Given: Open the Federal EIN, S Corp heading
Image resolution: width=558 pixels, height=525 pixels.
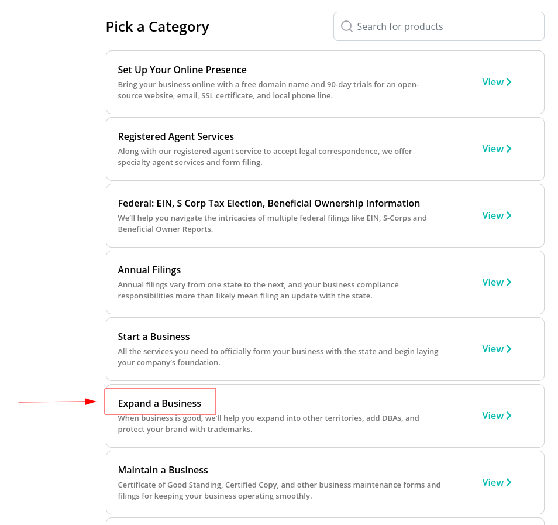Looking at the screenshot, I should click(x=268, y=203).
